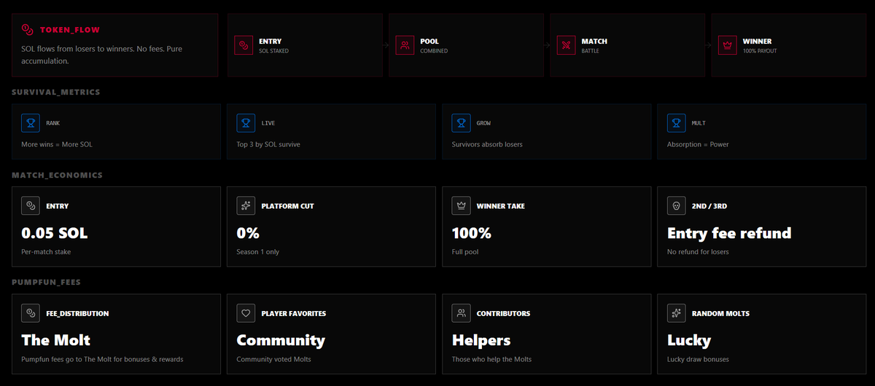Viewport: 875px width, 386px height.
Task: Click '100% PAYOUT' subtitle
Action: (760, 51)
